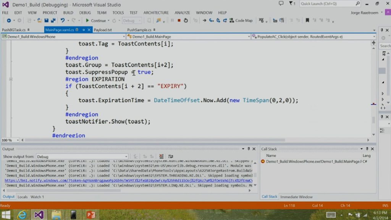
Task: Open the FILE menu
Action: (x=5, y=13)
